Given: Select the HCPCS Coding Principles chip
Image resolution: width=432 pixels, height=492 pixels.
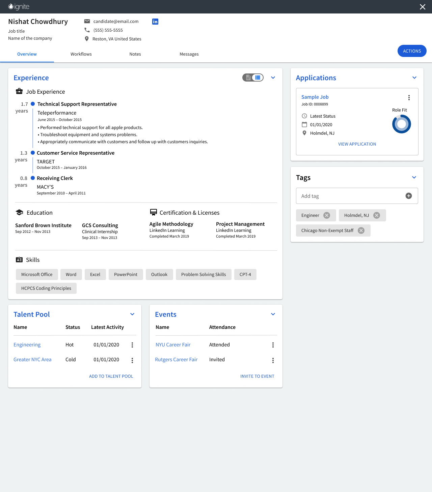Looking at the screenshot, I should click(x=46, y=288).
